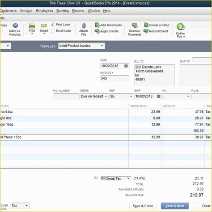Click the Print invoice icon

32,25
